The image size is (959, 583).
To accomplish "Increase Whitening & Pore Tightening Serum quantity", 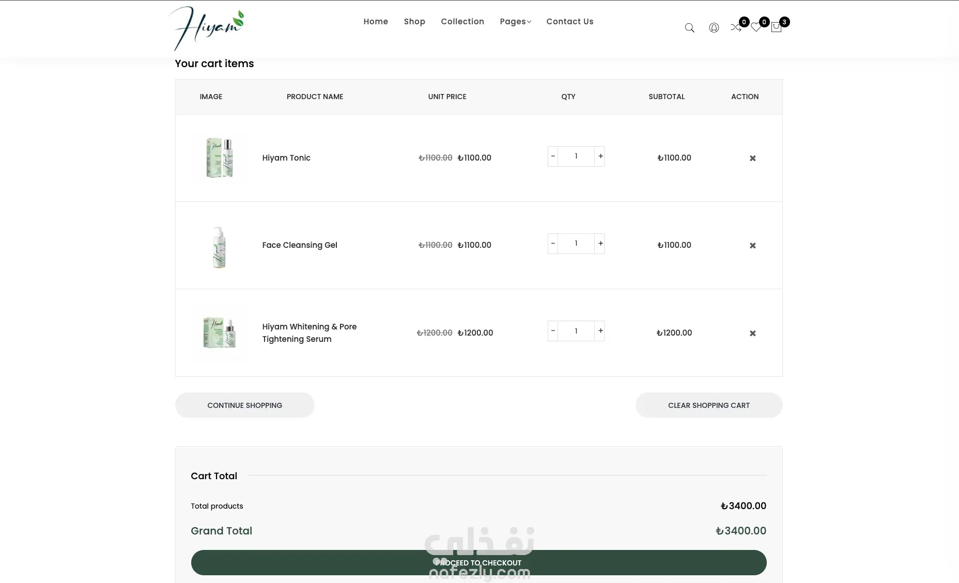I will pyautogui.click(x=600, y=330).
